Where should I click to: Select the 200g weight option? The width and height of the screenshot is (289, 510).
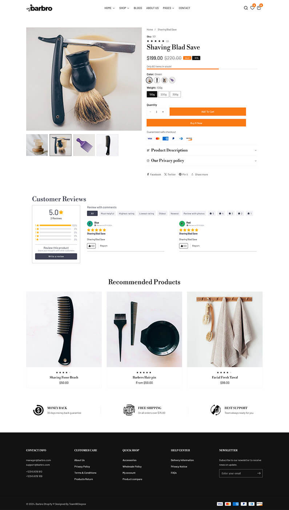[x=164, y=94]
